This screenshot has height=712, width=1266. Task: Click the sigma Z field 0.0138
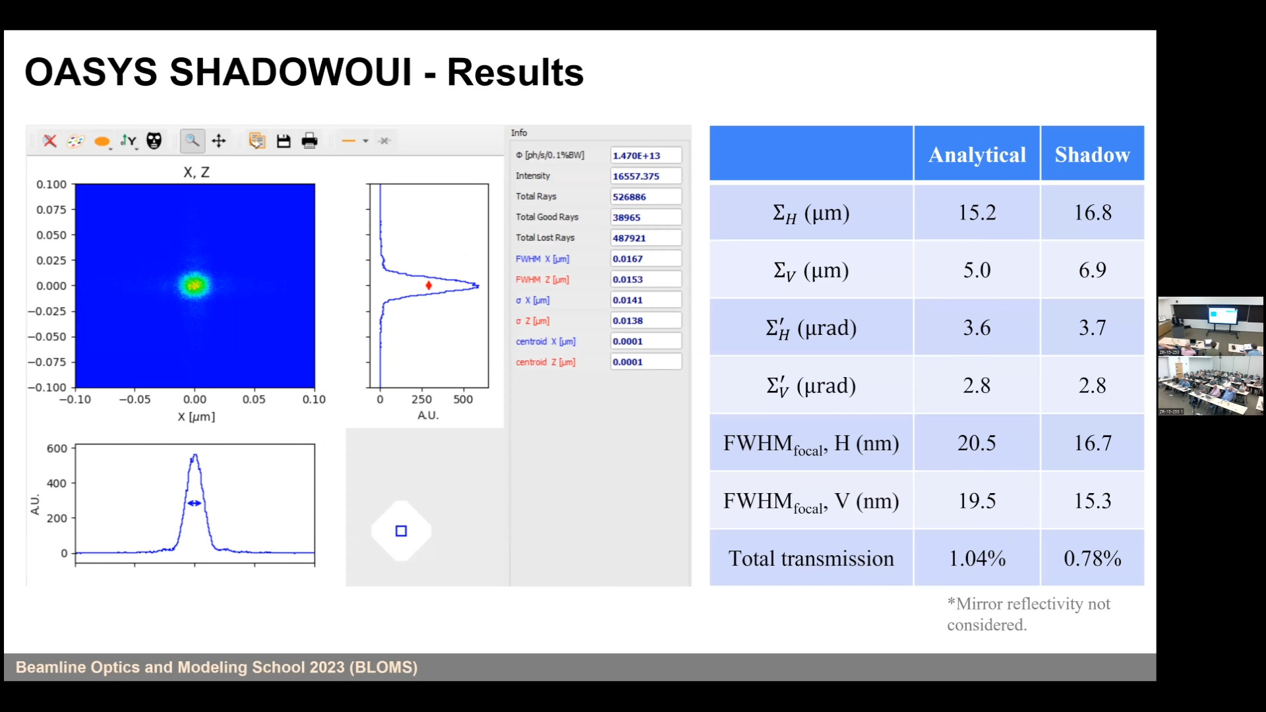coord(646,320)
